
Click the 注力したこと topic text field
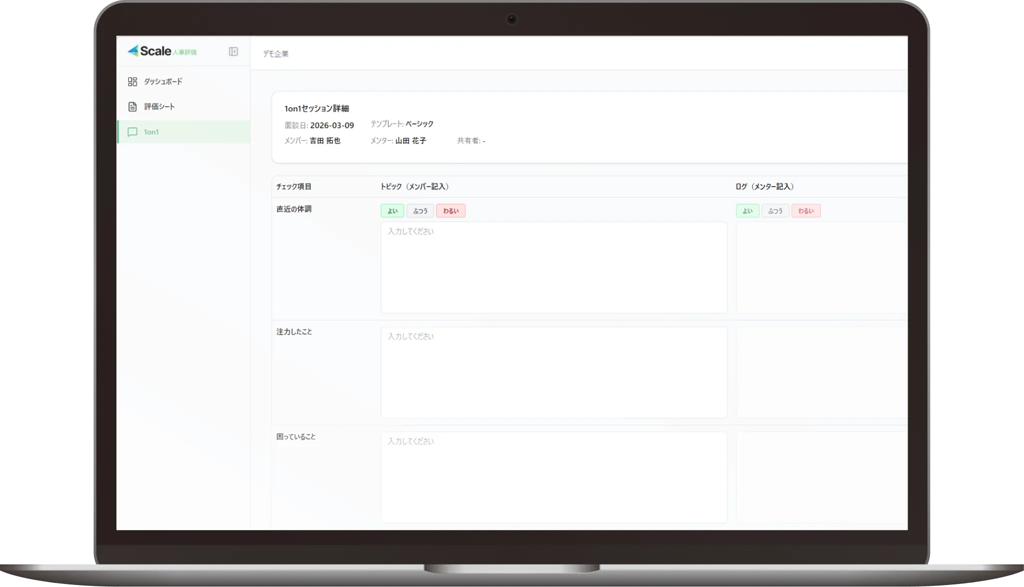(x=553, y=372)
